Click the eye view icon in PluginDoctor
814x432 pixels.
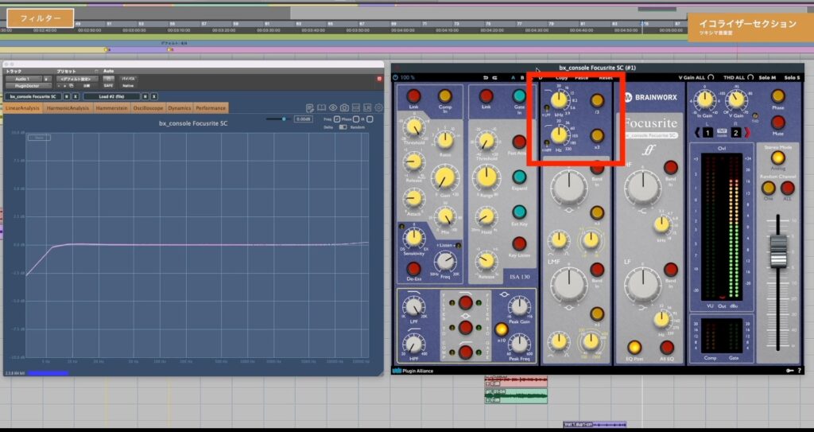333,107
